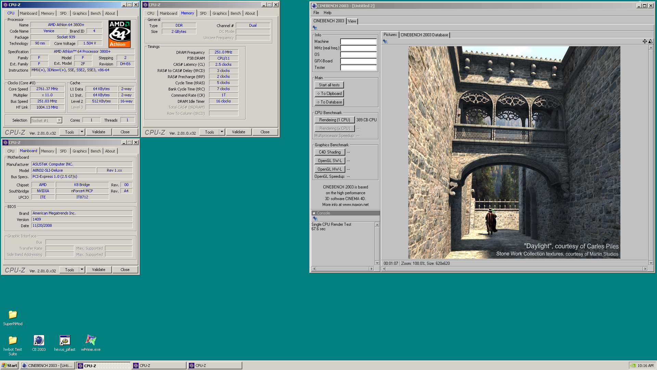This screenshot has width=657, height=370.
Task: Open the File menu in CINEBENCH
Action: [316, 13]
